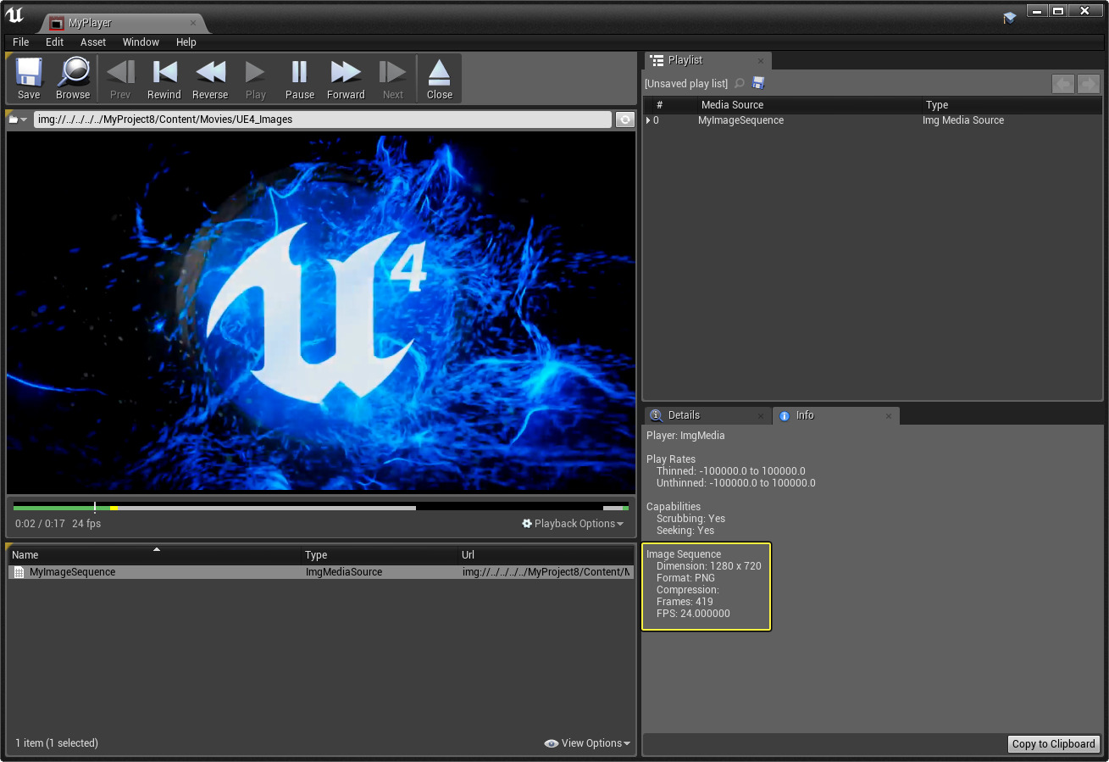Expand playlist entry MyImageSequence

648,120
